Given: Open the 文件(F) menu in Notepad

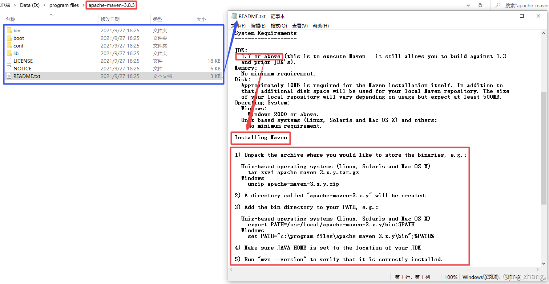Looking at the screenshot, I should 238,26.
